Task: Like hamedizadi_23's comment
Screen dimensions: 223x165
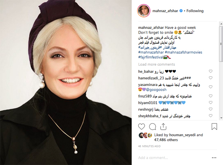Action: [x=210, y=78]
